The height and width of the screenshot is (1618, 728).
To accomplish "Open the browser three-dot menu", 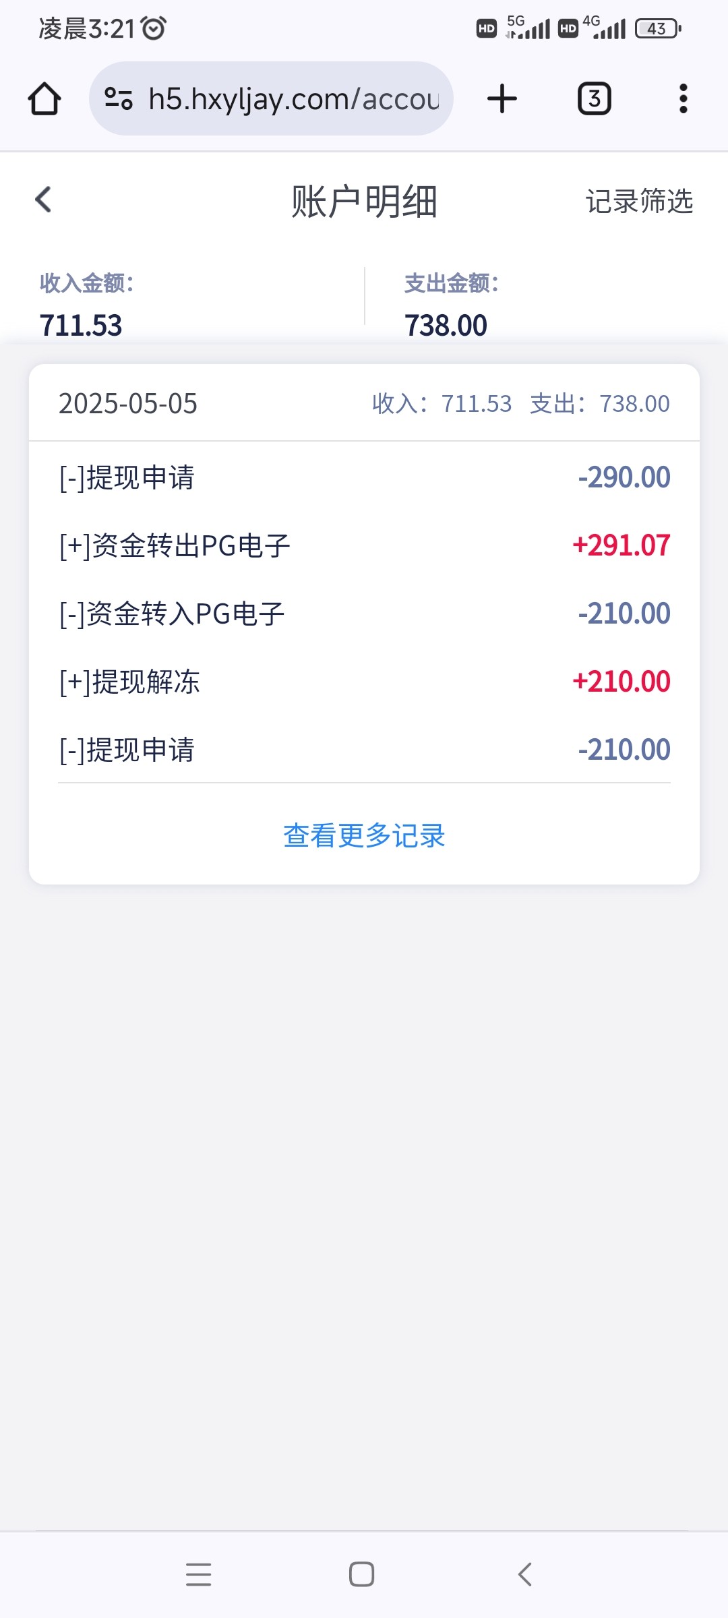I will pos(683,99).
